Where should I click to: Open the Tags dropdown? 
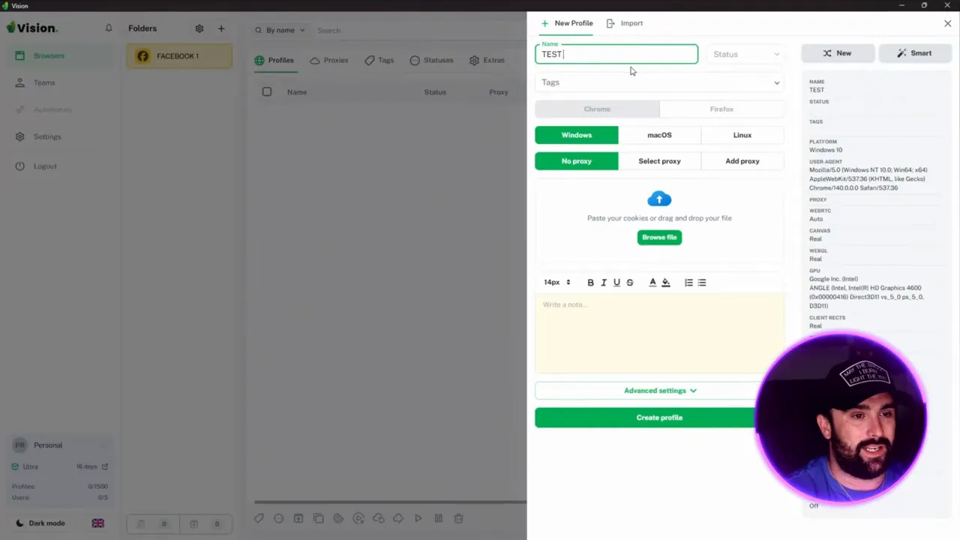[x=658, y=82]
